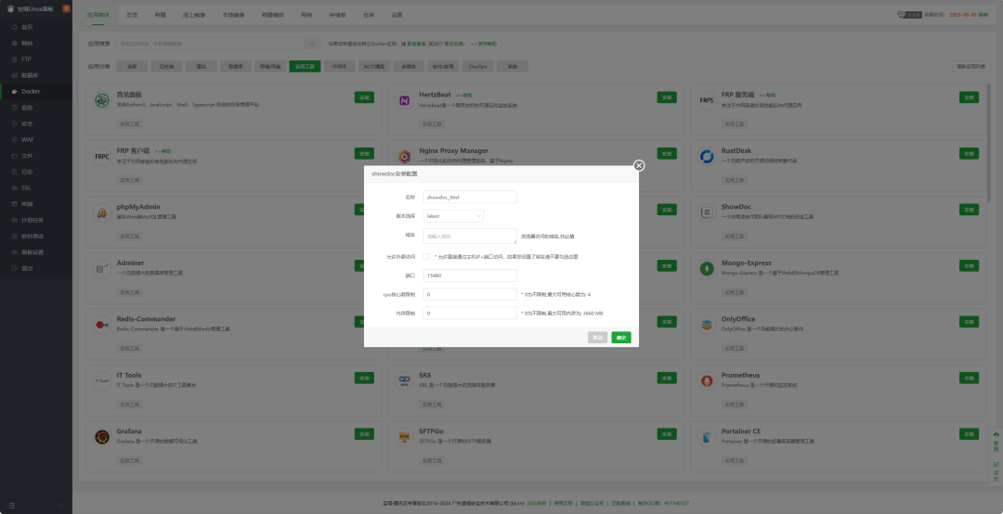This screenshot has height=514, width=1003.
Task: Filter apps by 已安装 category
Action: tap(166, 66)
